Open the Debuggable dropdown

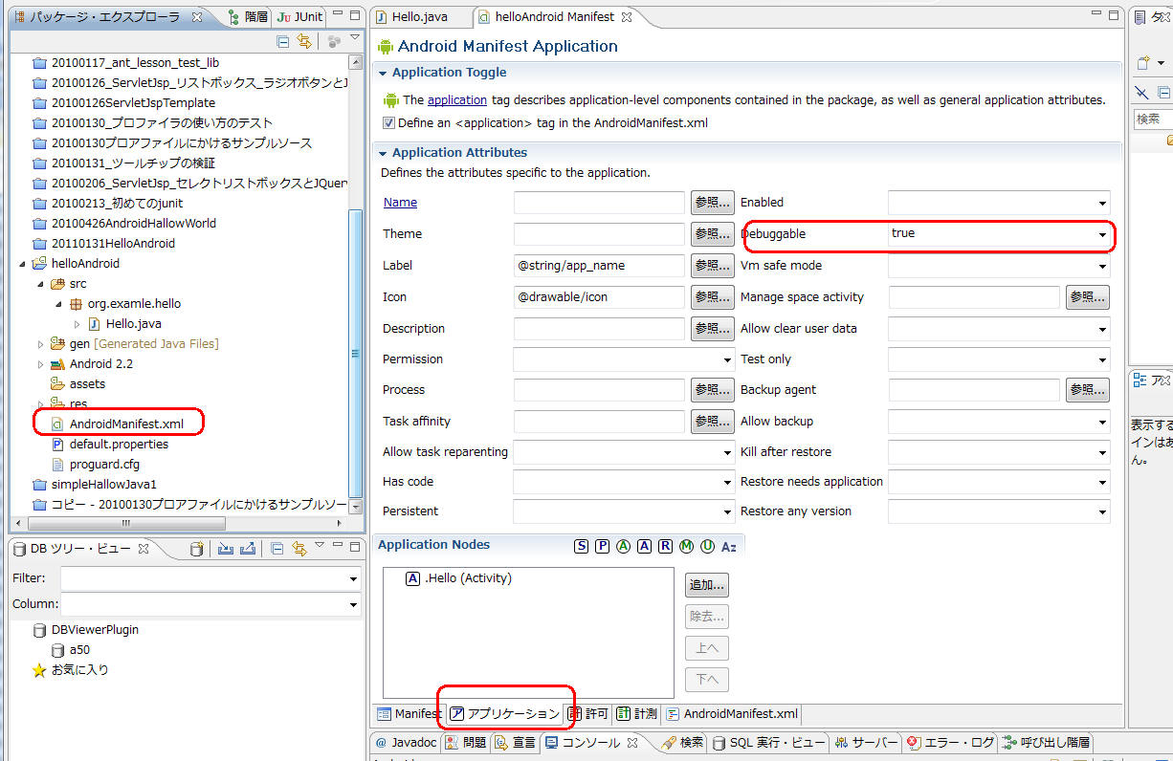pos(1102,234)
